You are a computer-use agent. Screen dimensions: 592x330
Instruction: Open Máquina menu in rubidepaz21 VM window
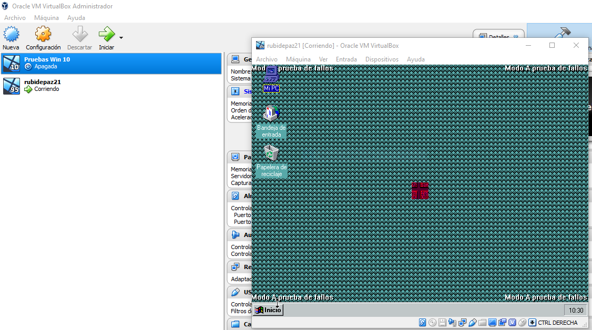tap(298, 59)
